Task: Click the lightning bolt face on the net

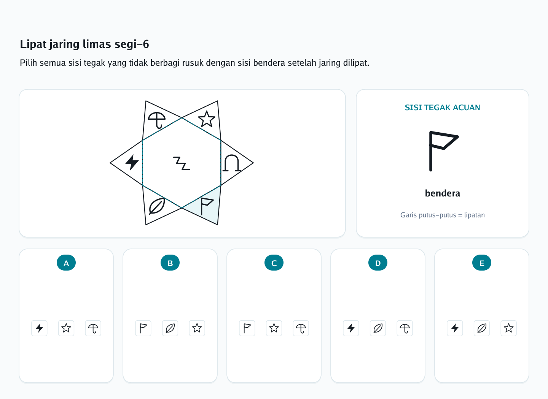Action: [x=132, y=163]
